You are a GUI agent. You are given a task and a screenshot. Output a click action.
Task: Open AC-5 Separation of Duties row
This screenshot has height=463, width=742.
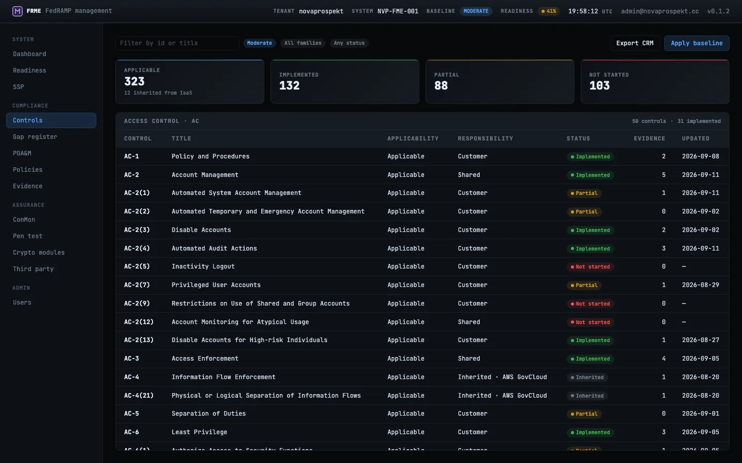click(x=423, y=414)
